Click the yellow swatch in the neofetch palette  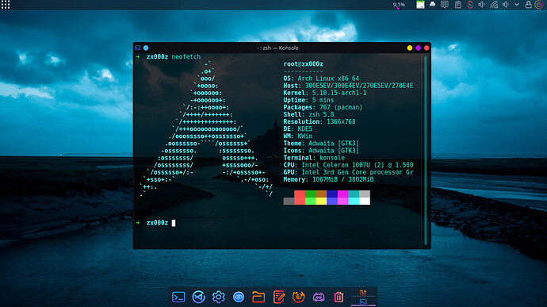(x=321, y=201)
